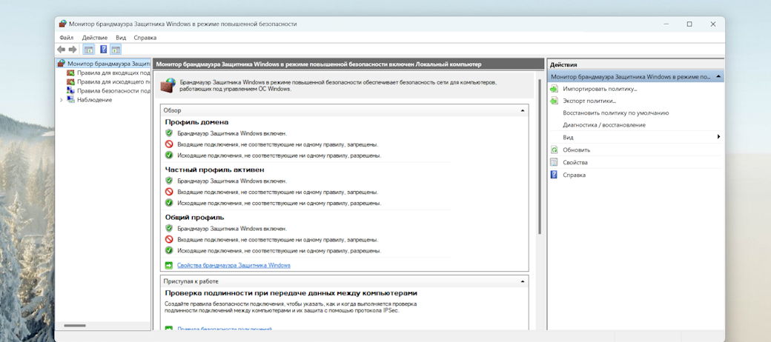This screenshot has height=342, width=771.
Task: Click the firewall icon in the title bar
Action: [62, 24]
